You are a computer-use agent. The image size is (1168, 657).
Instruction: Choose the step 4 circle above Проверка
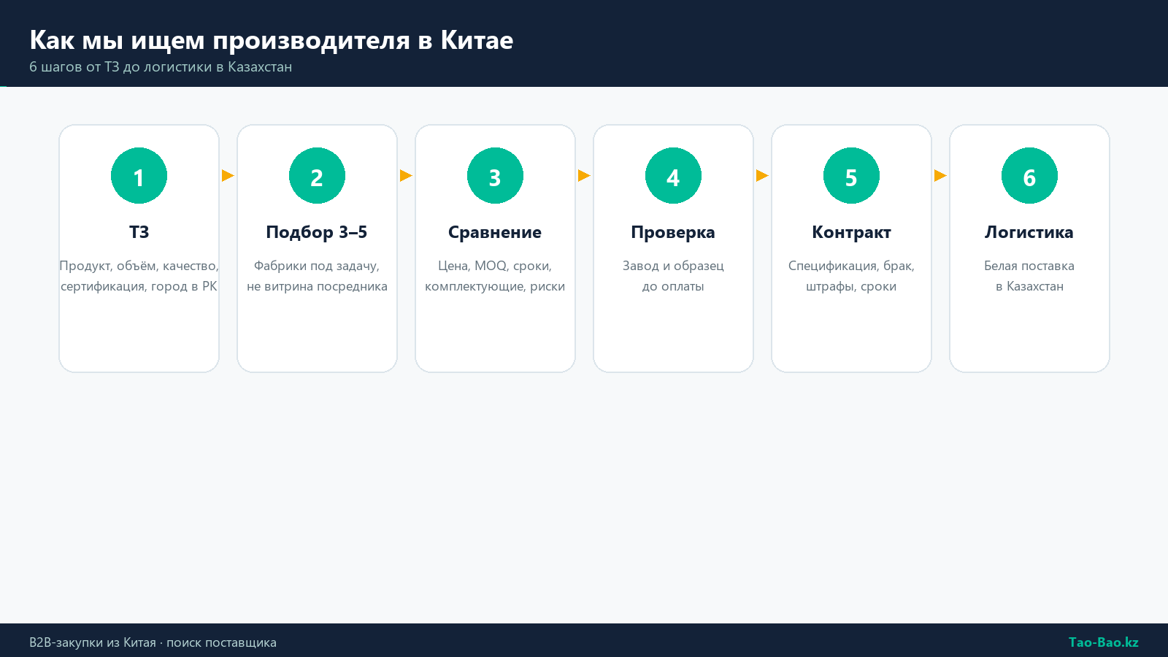(673, 176)
